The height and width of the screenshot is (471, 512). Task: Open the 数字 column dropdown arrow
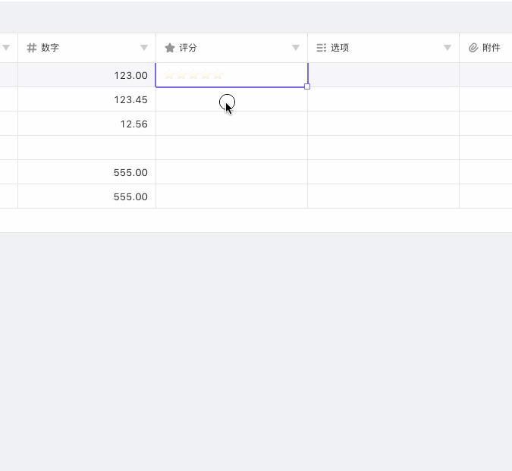tap(144, 48)
